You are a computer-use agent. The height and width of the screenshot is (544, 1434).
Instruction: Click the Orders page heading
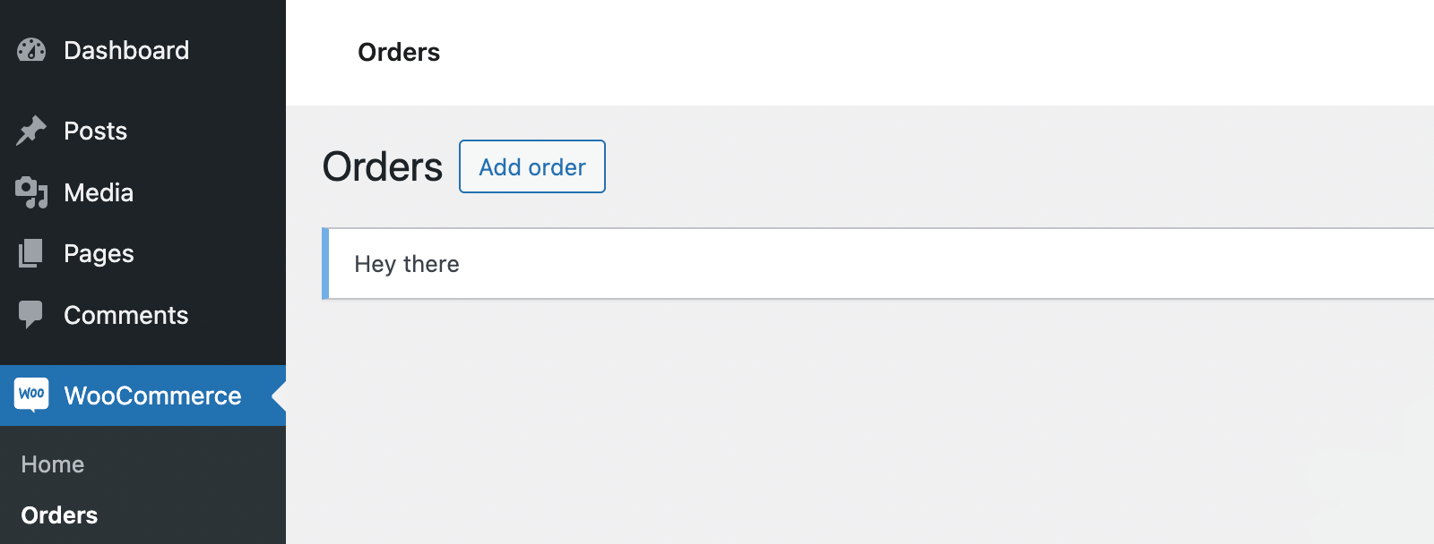tap(383, 166)
